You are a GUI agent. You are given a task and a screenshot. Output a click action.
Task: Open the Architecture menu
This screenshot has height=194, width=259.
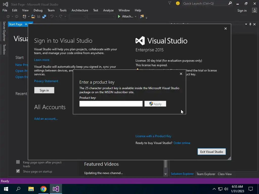point(80,10)
